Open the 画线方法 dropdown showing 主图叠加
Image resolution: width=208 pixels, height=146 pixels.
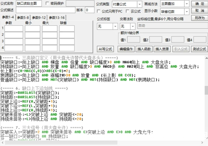coord(175,4)
